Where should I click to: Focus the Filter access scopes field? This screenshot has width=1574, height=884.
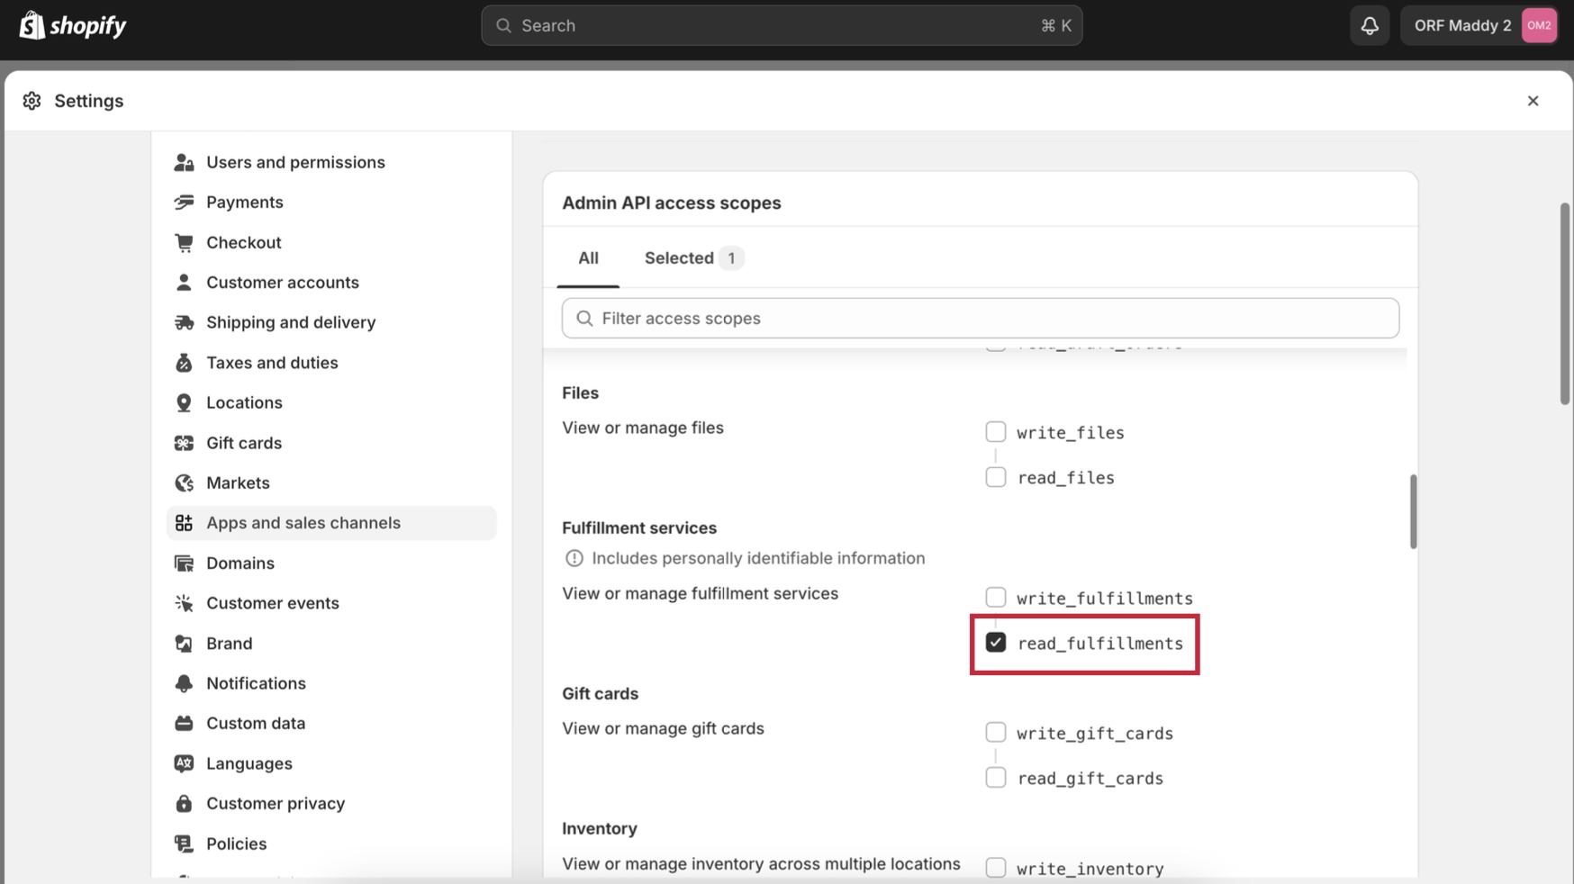981,319
